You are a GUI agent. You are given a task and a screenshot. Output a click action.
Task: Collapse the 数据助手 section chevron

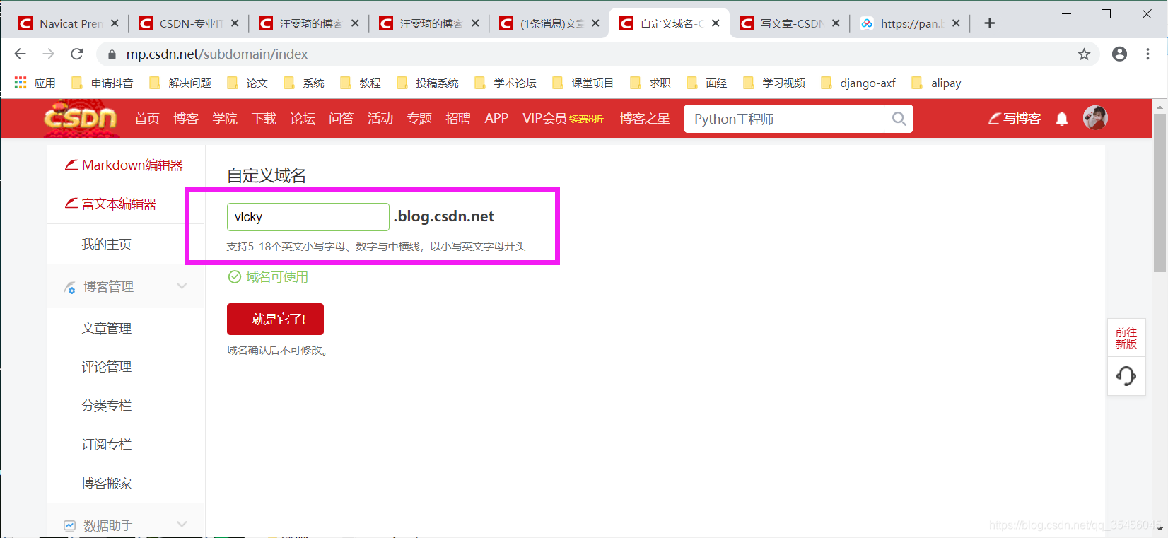(182, 525)
